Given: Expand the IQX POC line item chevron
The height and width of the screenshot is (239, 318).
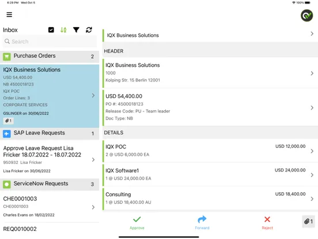Looking at the screenshot, I should 312,151.
